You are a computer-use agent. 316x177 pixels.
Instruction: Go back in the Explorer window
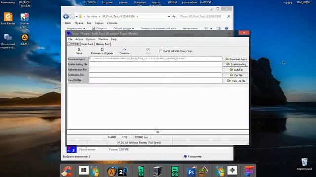[x=66, y=16]
